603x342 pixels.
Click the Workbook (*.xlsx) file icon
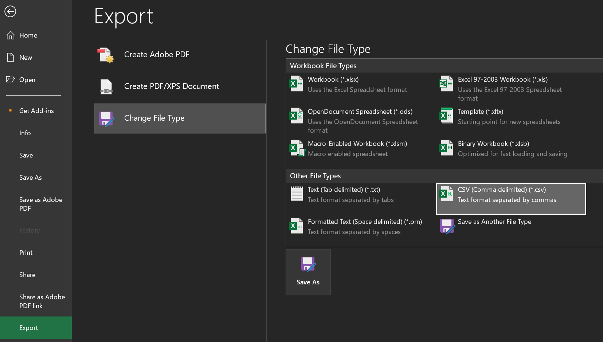296,83
